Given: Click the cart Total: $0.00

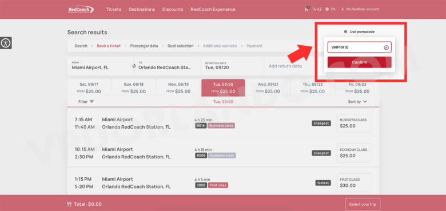Looking at the screenshot, I should pos(84,204).
